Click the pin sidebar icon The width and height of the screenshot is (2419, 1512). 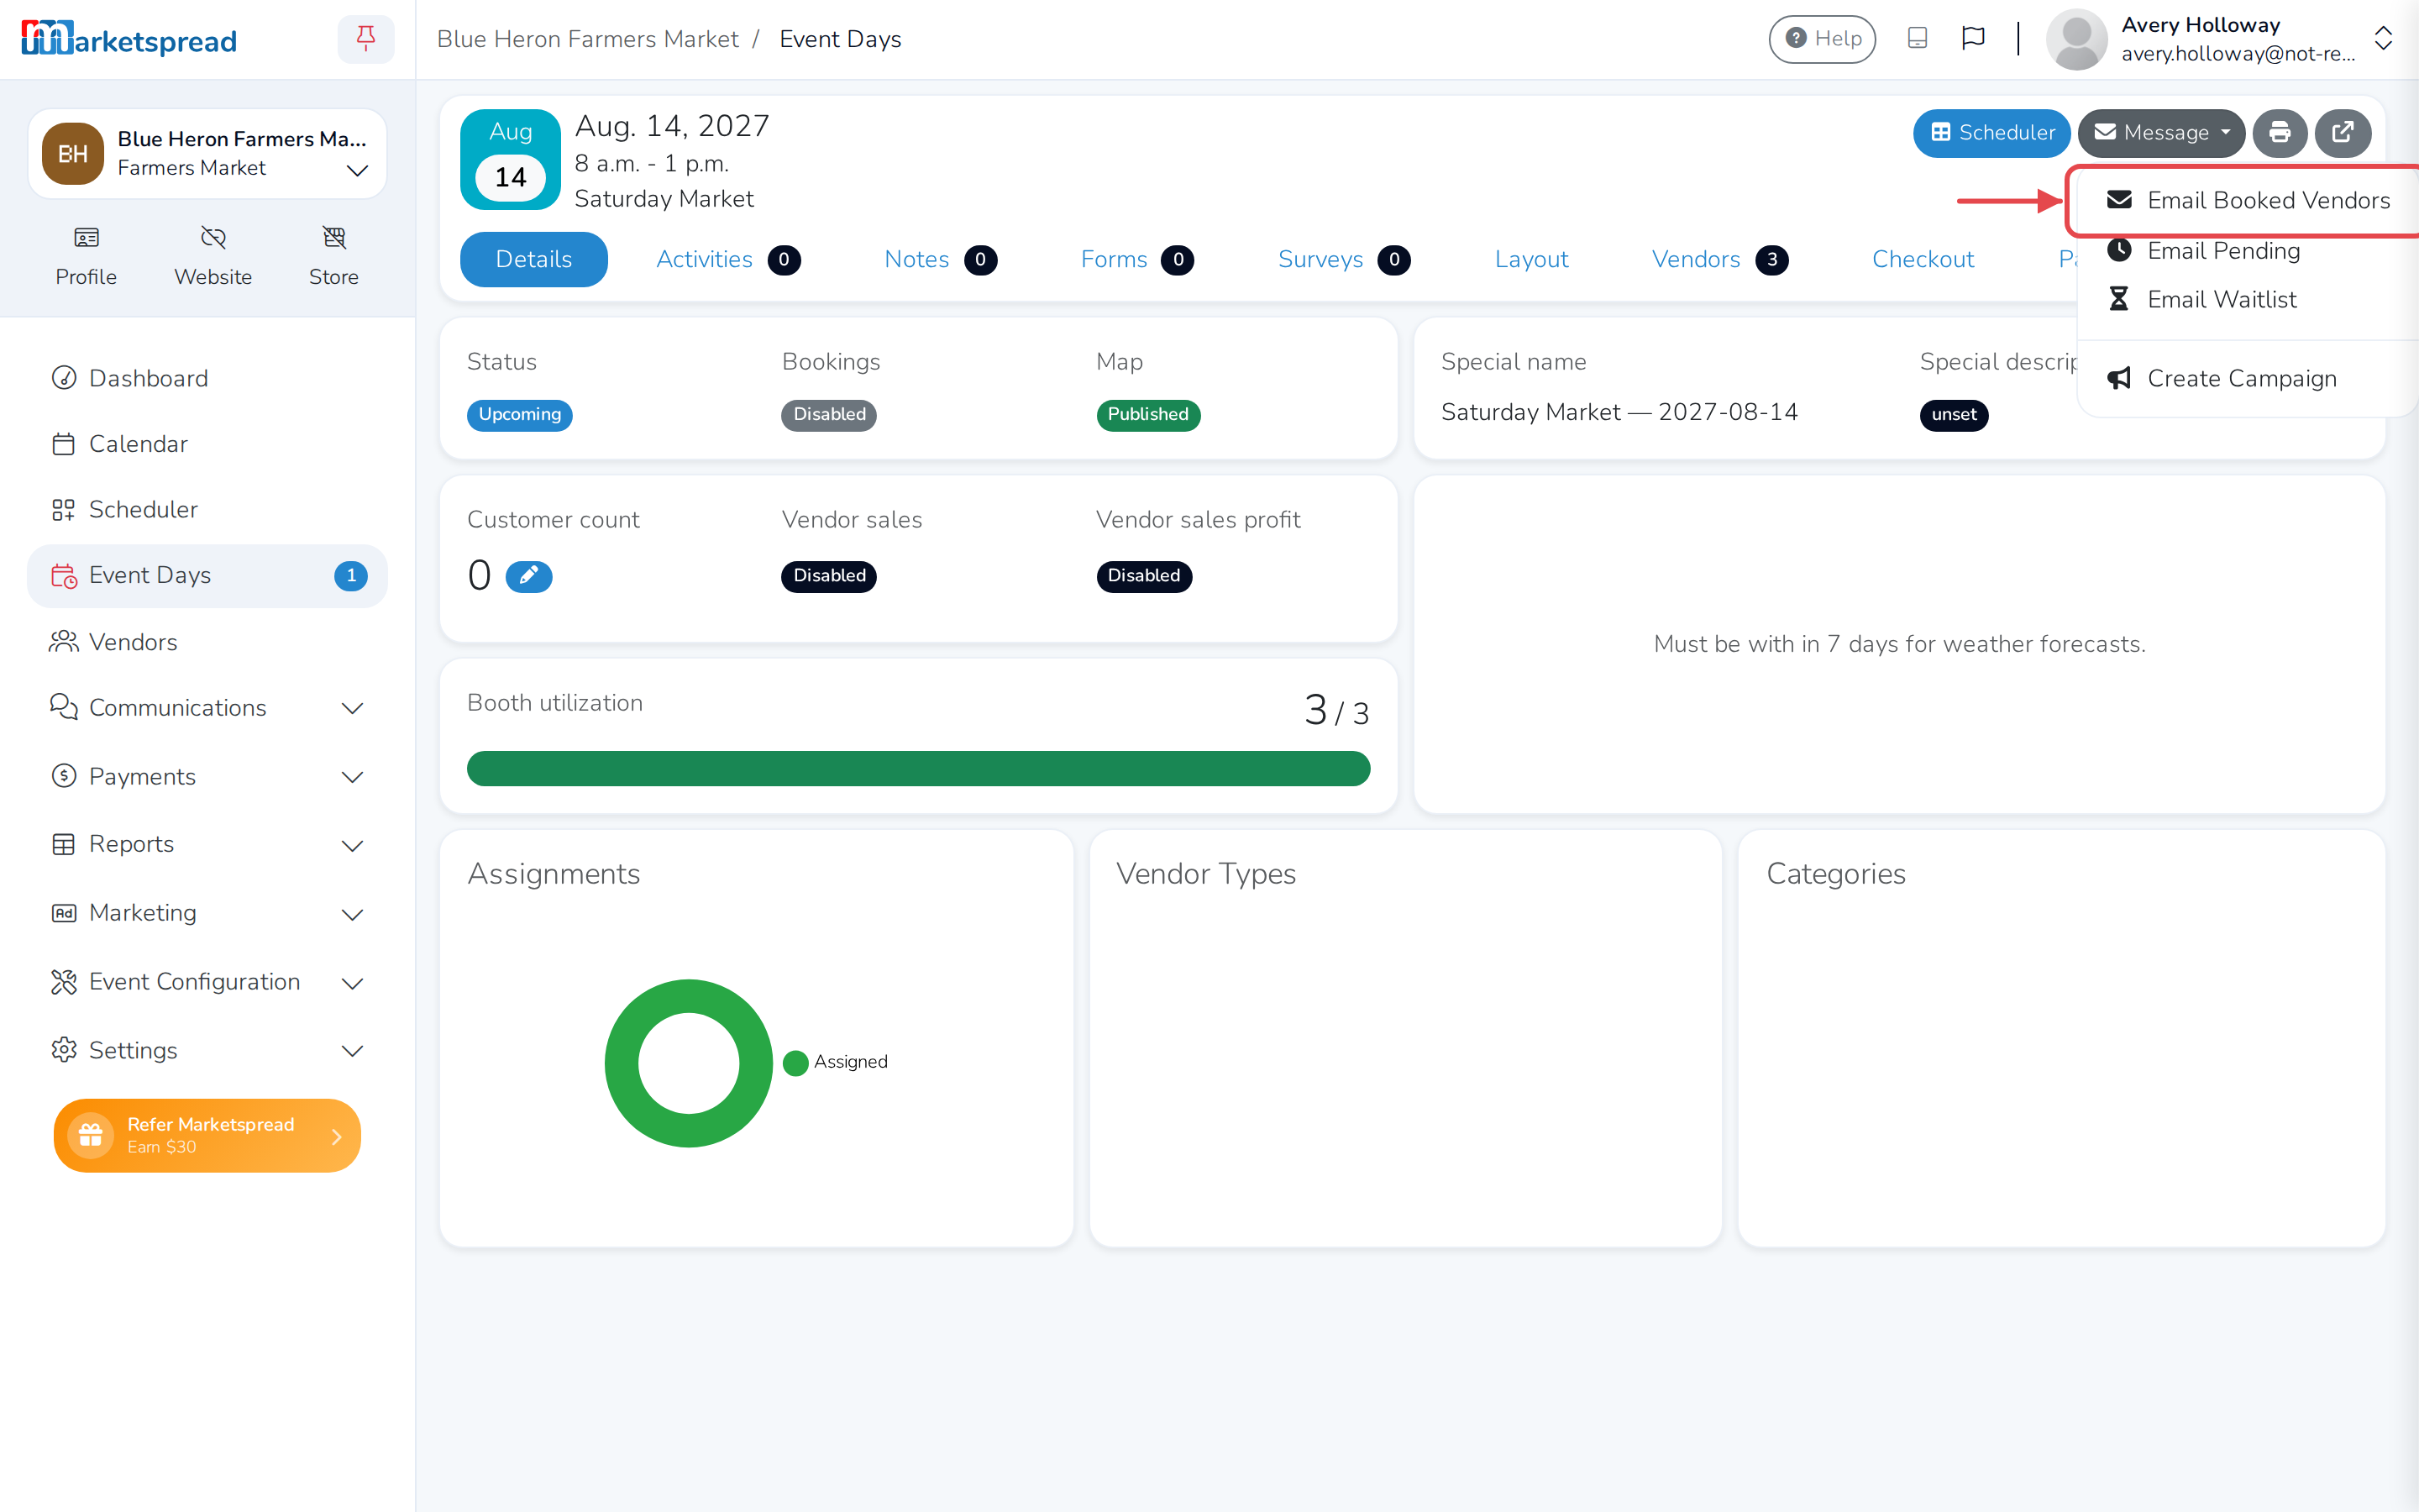pos(366,39)
